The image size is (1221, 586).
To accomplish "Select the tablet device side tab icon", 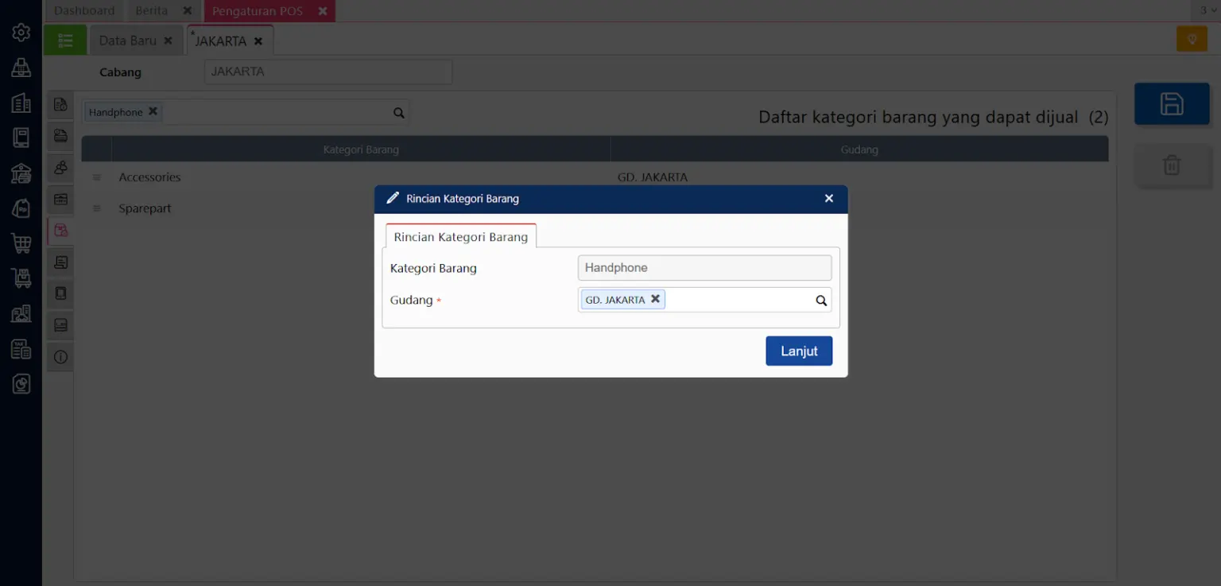I will [x=60, y=293].
